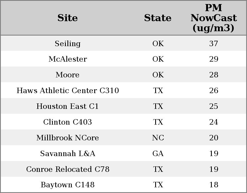Select the Baytown C148 site
247x193 pixels.
tap(68, 185)
